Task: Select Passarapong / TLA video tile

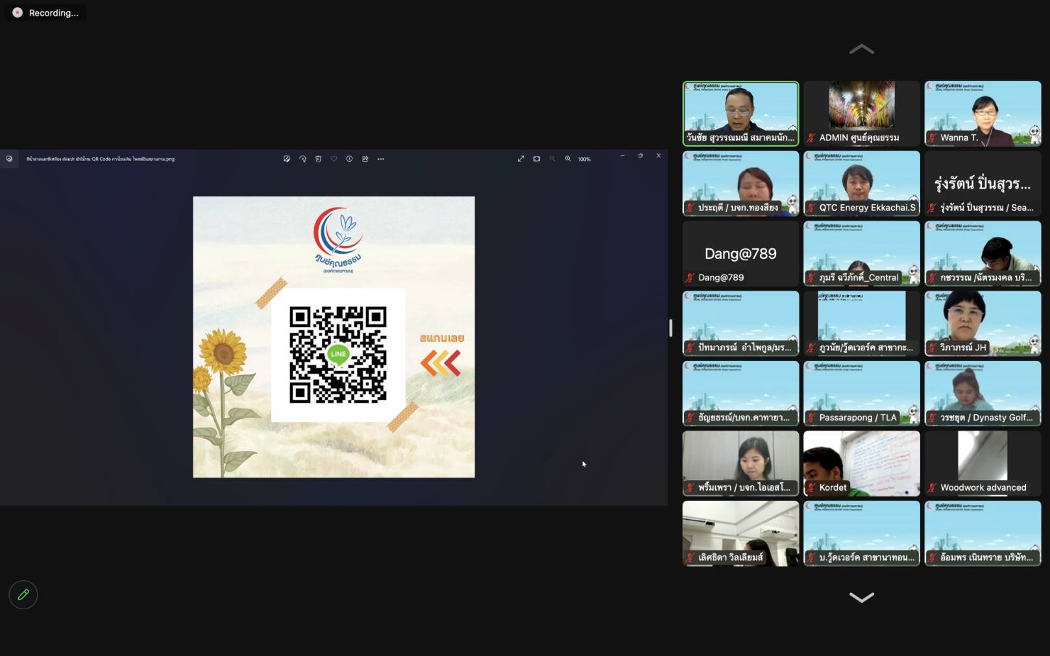Action: point(862,393)
